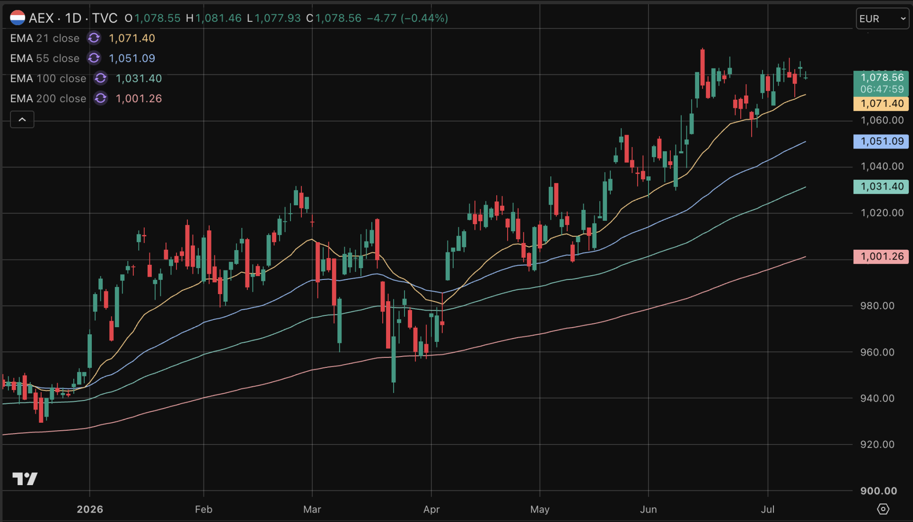Image resolution: width=913 pixels, height=522 pixels.
Task: Select the EMA 200 close indicator label
Action: tap(48, 98)
